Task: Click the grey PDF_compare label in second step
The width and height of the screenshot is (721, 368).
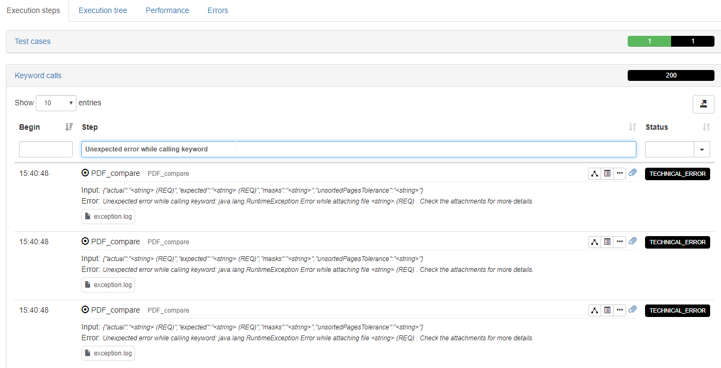Action: click(168, 242)
